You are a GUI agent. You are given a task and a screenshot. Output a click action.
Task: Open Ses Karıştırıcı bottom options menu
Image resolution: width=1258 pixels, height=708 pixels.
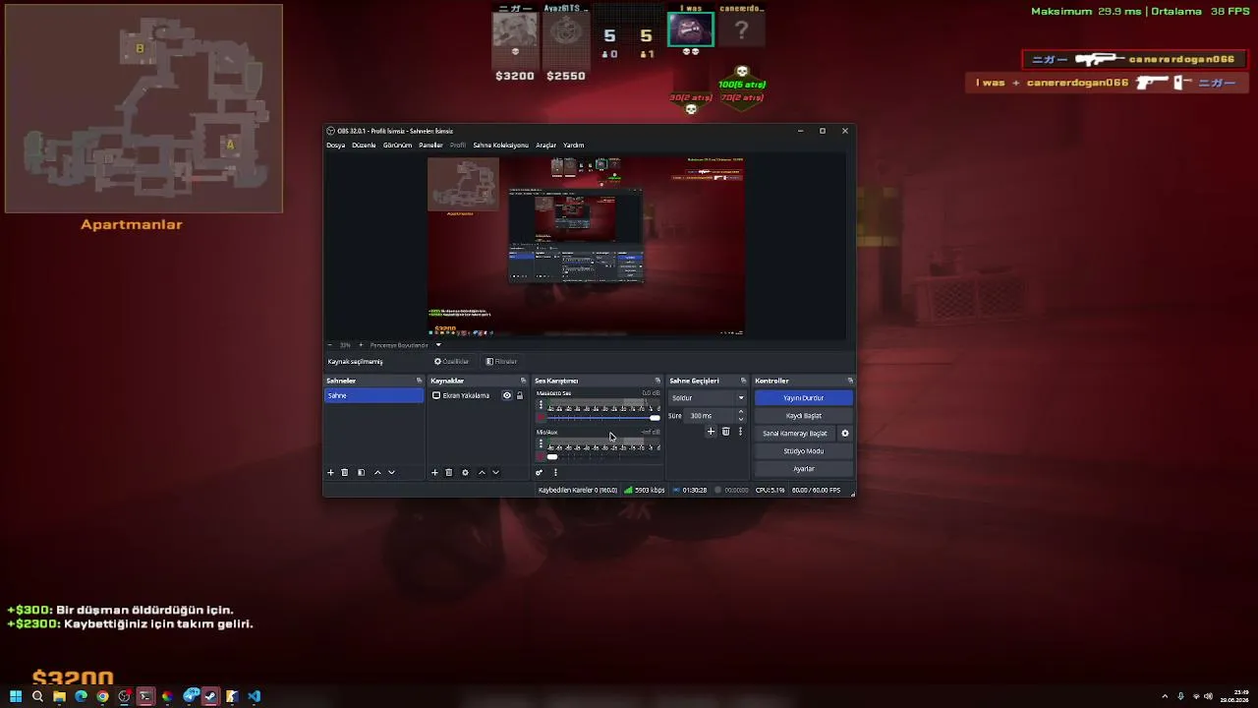[555, 473]
